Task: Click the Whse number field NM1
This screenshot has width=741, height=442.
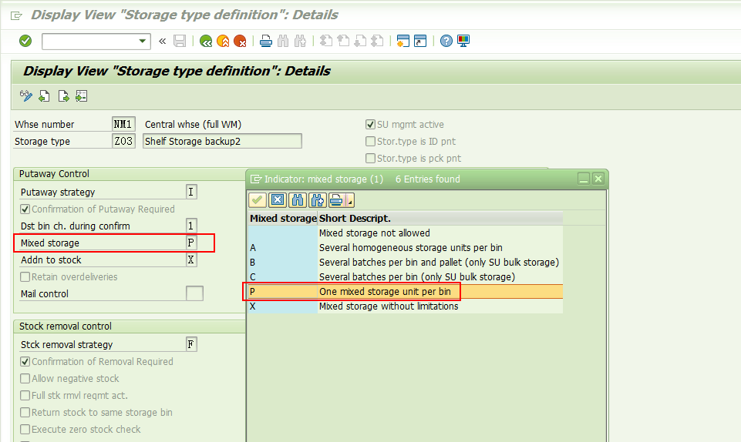Action: (123, 125)
